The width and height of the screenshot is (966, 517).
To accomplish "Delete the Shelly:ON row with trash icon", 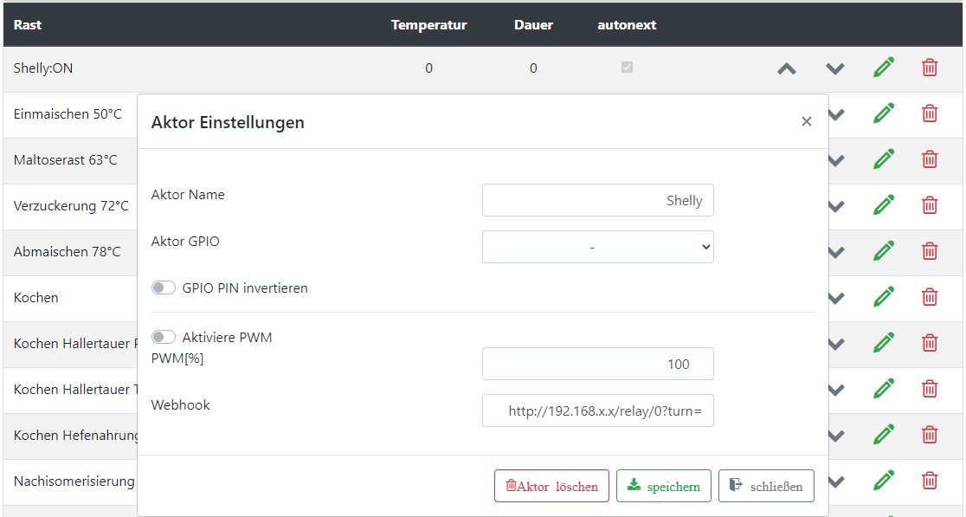I will pos(930,68).
